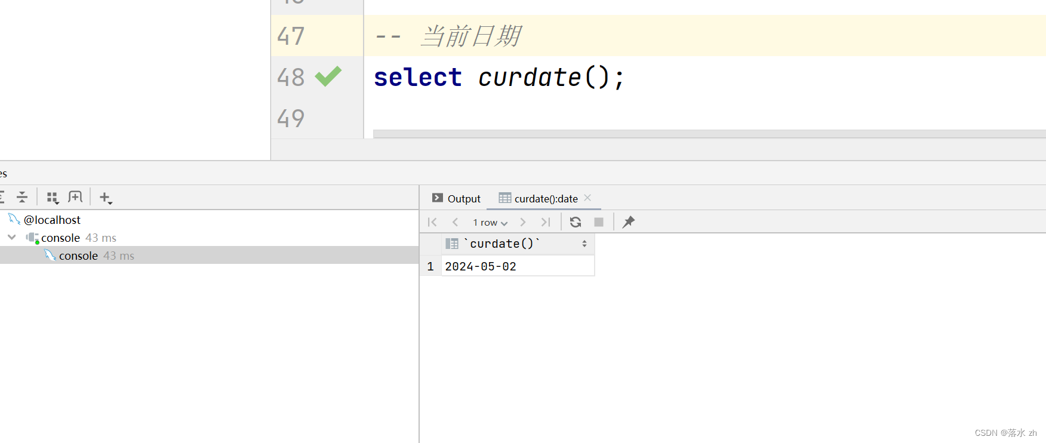Screen dimensions: 1046x443
Task: Open the 1 row page size dropdown
Action: pyautogui.click(x=490, y=223)
